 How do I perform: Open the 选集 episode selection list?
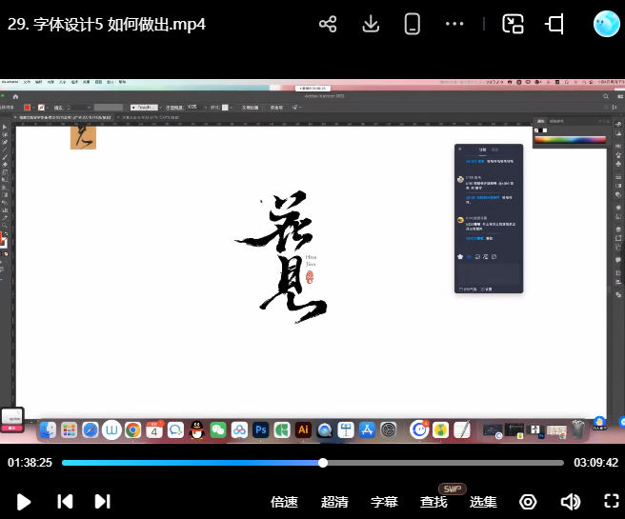pyautogui.click(x=483, y=502)
